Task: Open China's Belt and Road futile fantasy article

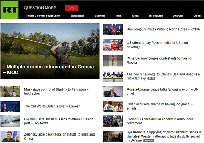Action: click(x=163, y=76)
